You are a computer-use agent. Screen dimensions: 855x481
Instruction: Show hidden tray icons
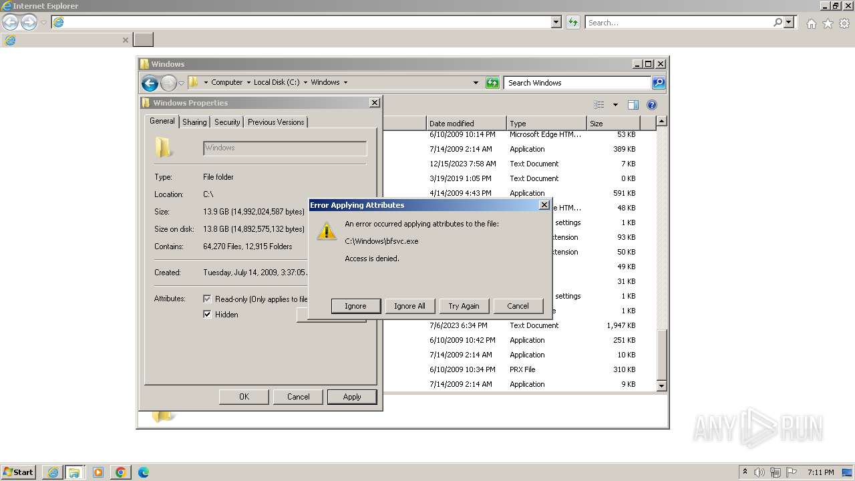(x=745, y=472)
